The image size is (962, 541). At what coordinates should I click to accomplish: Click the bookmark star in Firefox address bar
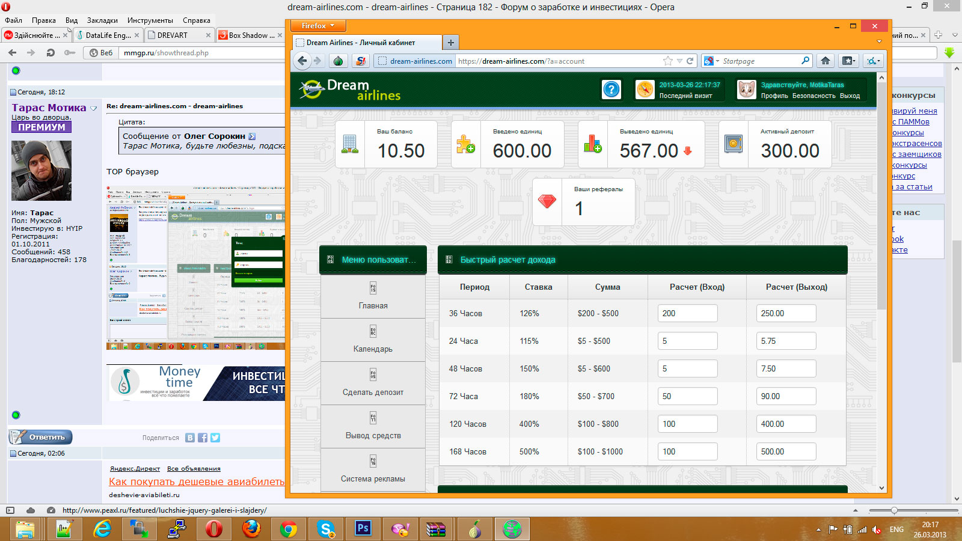pos(668,61)
